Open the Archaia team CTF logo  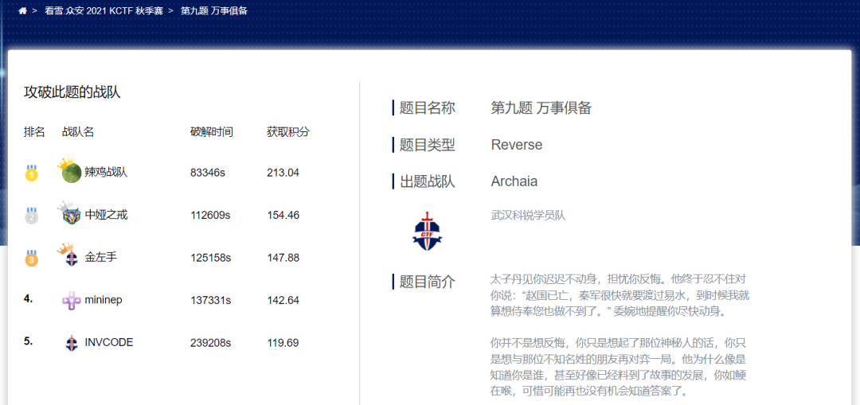[x=427, y=231]
